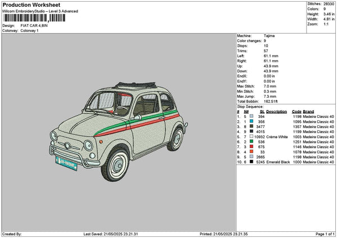Click stitch count '675'
This screenshot has width=337, height=238.
[x=261, y=147]
